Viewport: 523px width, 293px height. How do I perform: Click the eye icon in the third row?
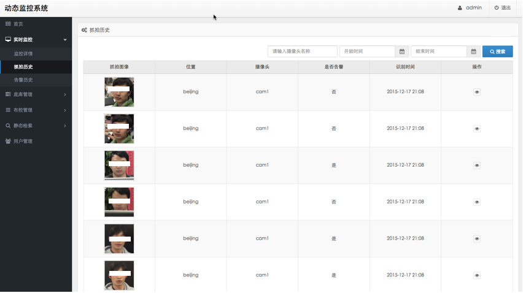477,166
